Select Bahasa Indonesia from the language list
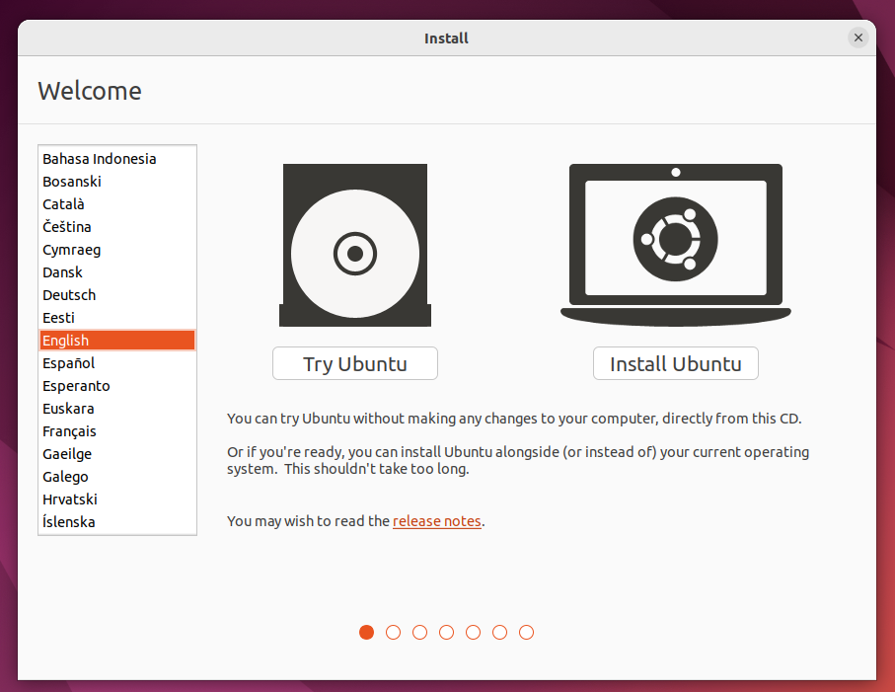 click(99, 159)
